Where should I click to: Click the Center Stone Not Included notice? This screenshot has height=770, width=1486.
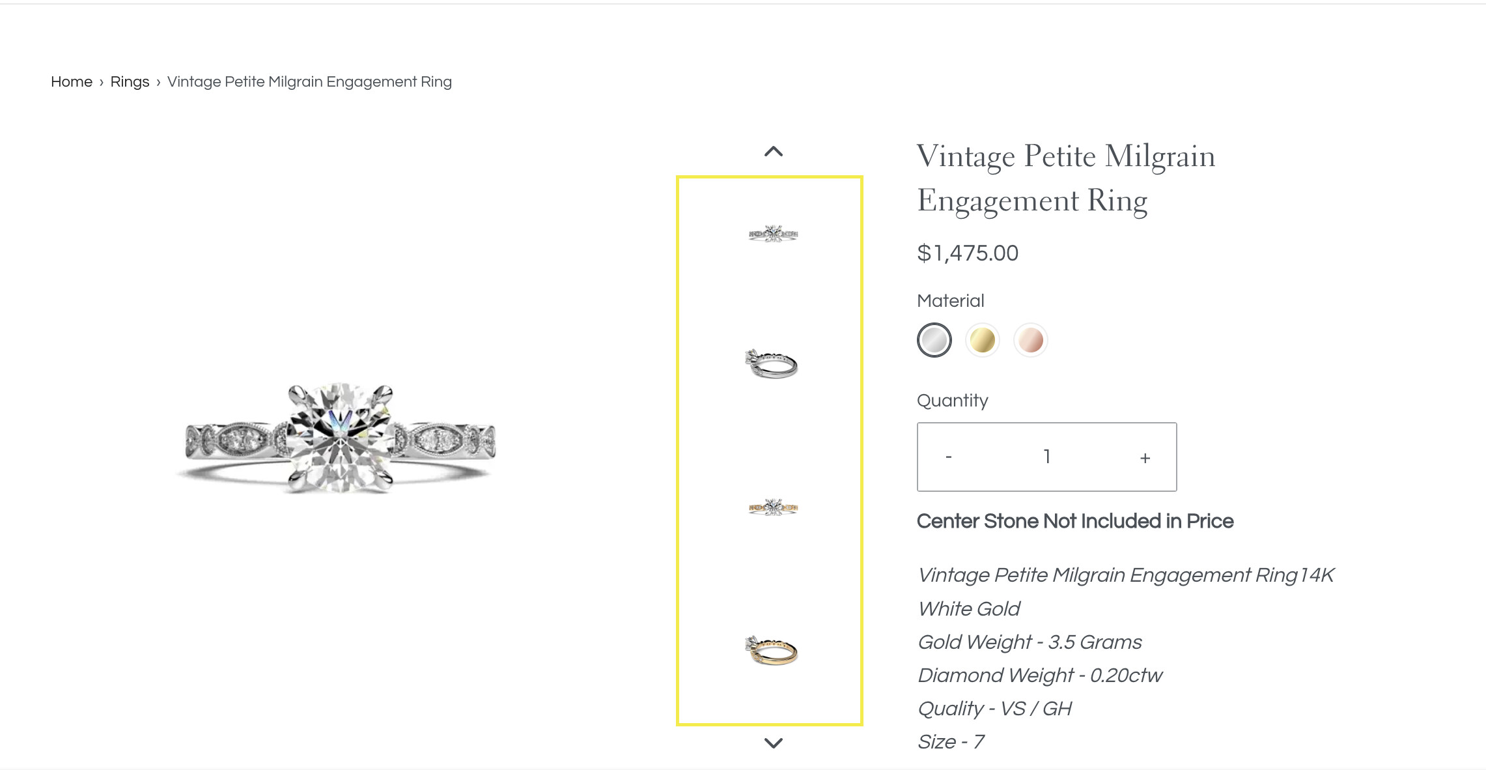click(1074, 521)
